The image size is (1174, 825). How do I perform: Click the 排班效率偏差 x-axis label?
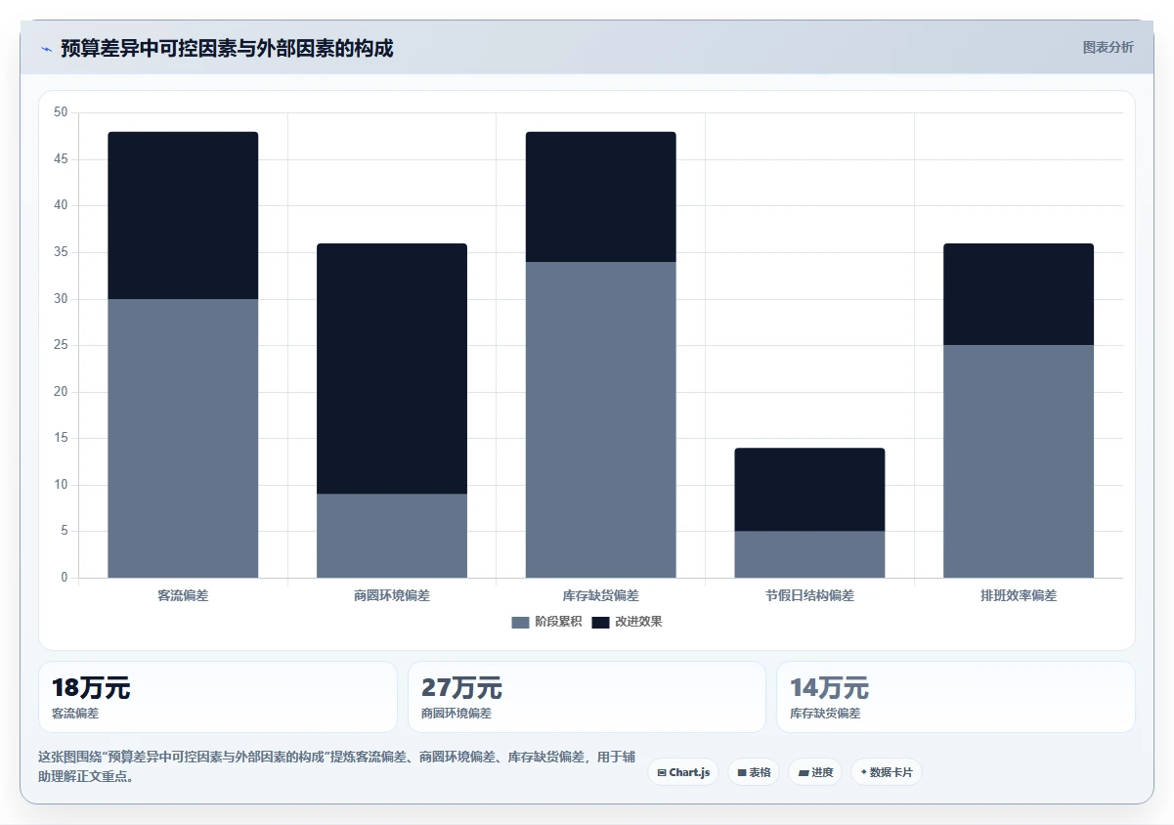(x=1019, y=595)
